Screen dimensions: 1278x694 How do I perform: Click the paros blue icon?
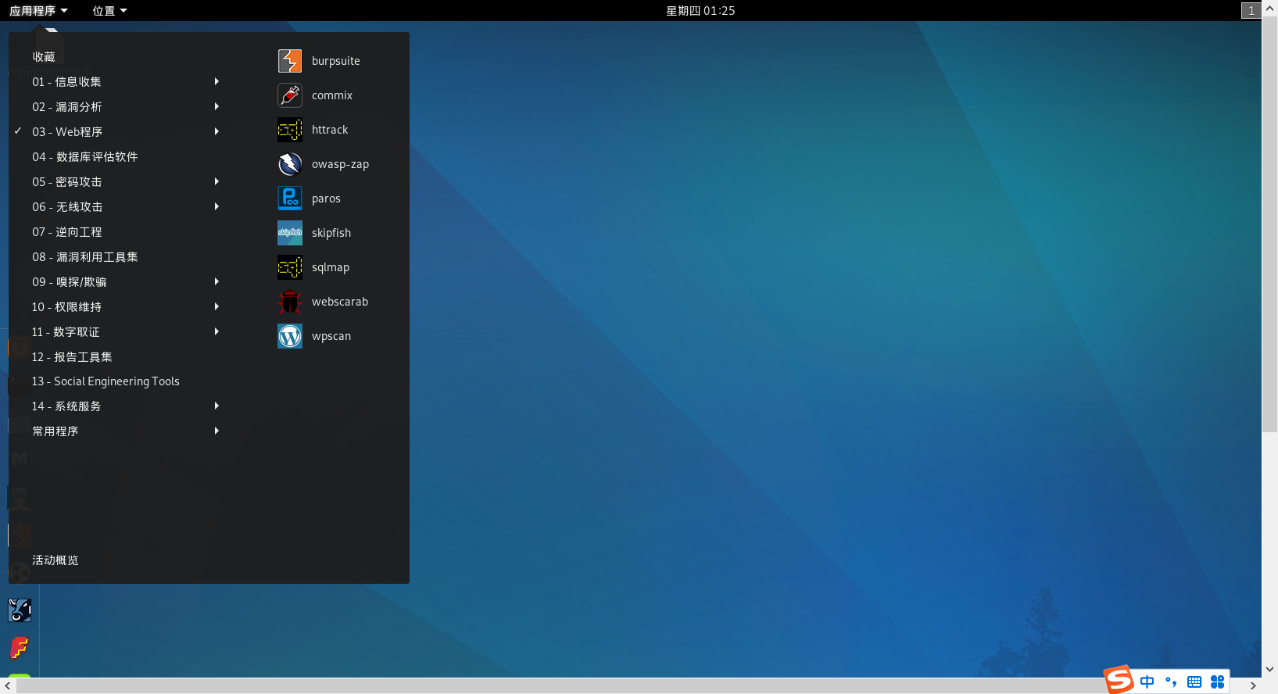[x=290, y=199]
